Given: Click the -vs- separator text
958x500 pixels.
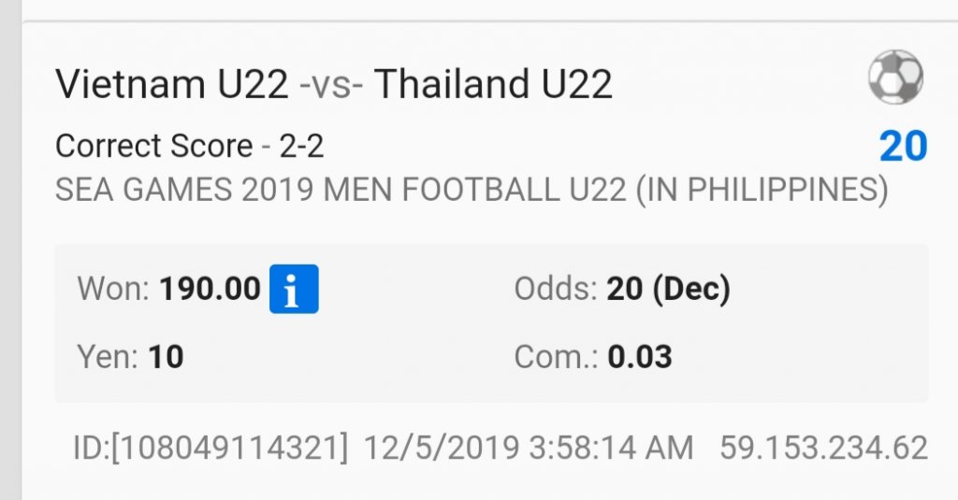Looking at the screenshot, I should pos(331,85).
